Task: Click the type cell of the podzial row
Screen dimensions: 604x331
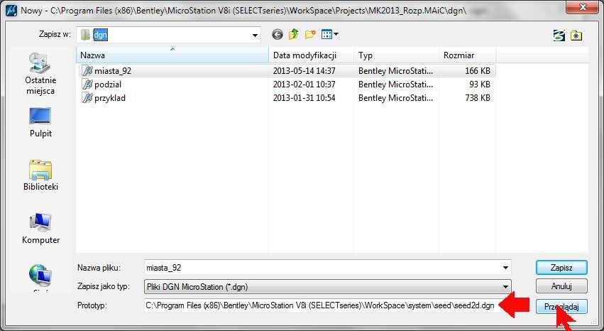Action: (395, 85)
